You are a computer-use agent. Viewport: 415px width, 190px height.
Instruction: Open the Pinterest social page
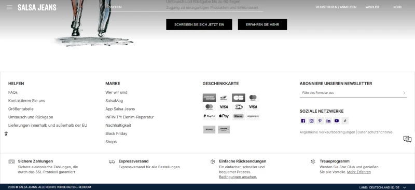pyautogui.click(x=320, y=121)
